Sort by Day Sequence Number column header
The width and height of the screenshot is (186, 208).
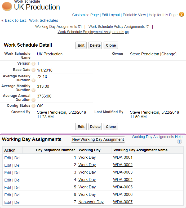[55, 150]
